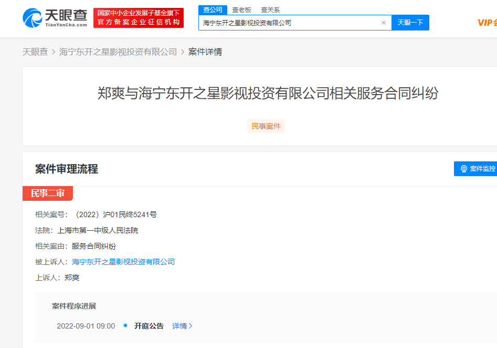Click the date 2022-09-01 09:00
497x348 pixels.
(x=86, y=326)
